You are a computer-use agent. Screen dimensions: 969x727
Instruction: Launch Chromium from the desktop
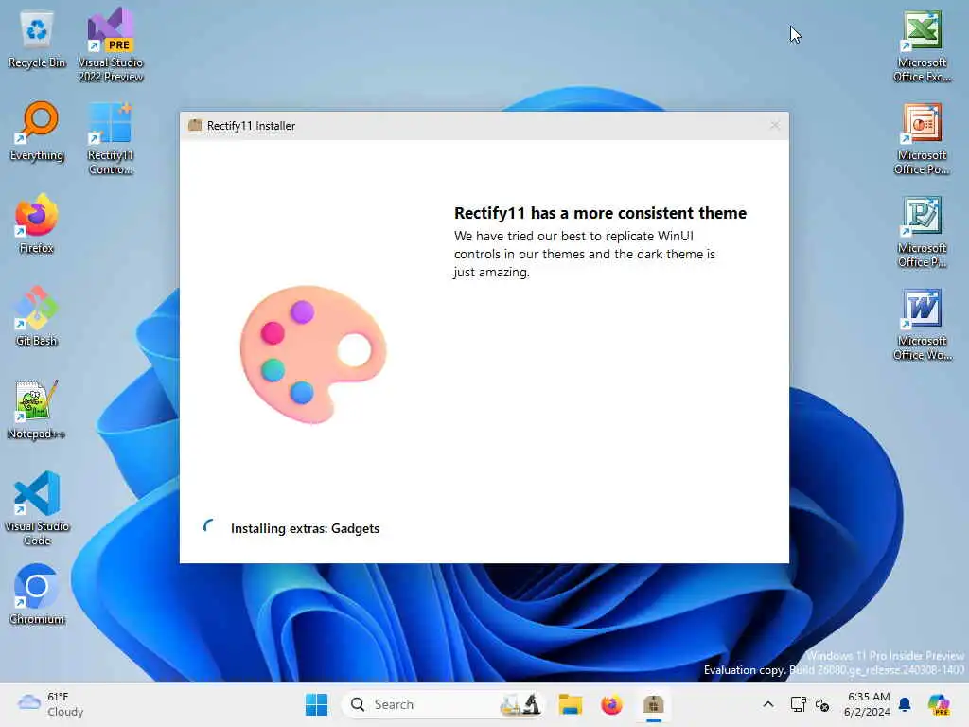point(37,594)
